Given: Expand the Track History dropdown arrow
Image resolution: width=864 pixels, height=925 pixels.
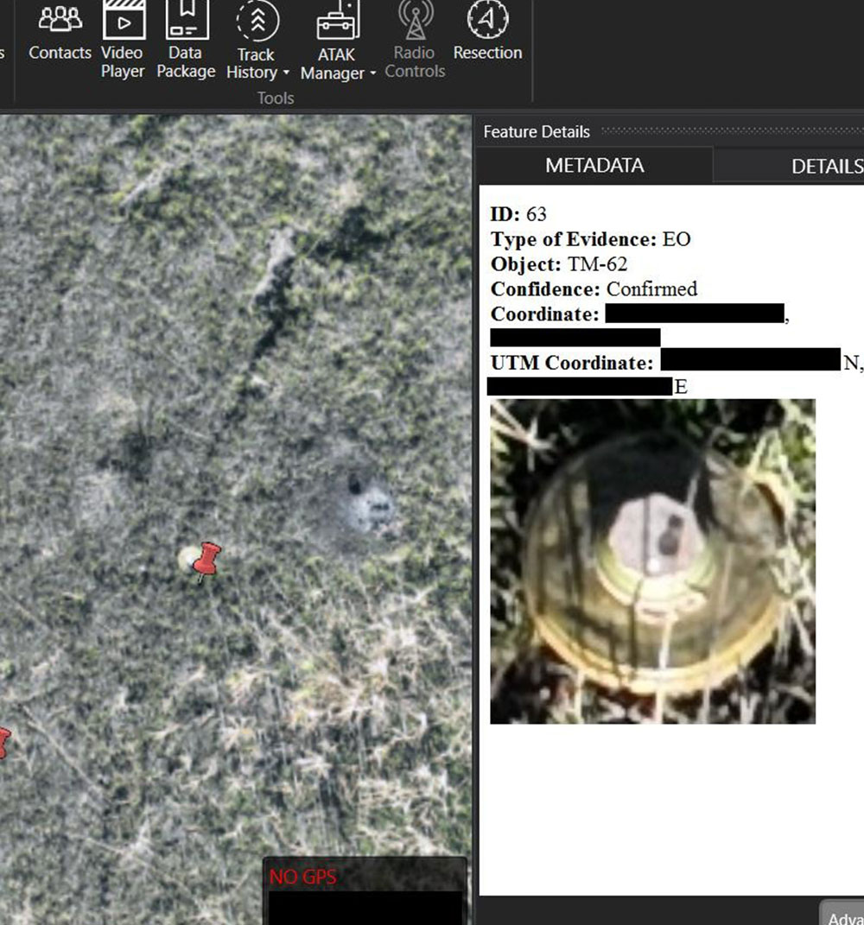Looking at the screenshot, I should coord(285,73).
